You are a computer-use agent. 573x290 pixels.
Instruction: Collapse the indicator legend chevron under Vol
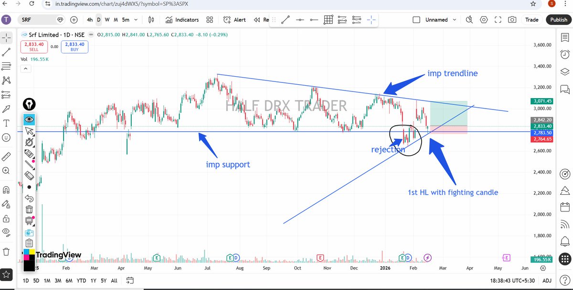(x=25, y=69)
